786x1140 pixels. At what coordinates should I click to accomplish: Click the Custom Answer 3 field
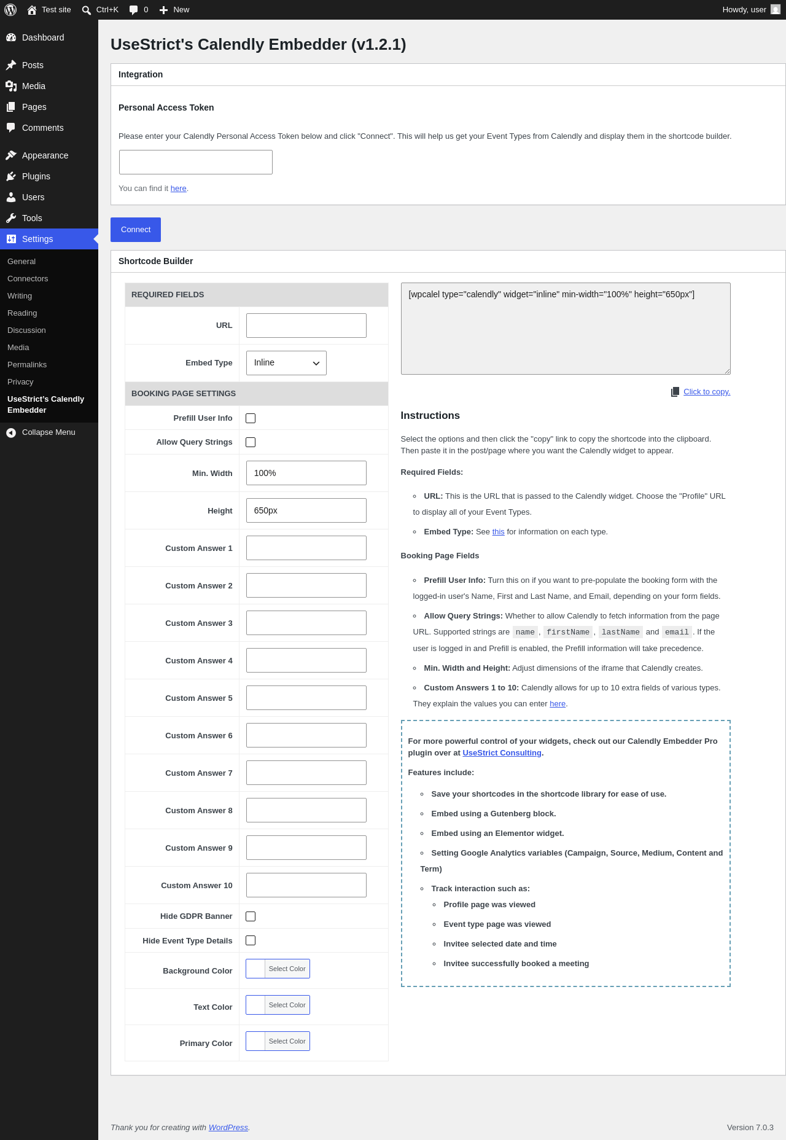[x=306, y=623]
